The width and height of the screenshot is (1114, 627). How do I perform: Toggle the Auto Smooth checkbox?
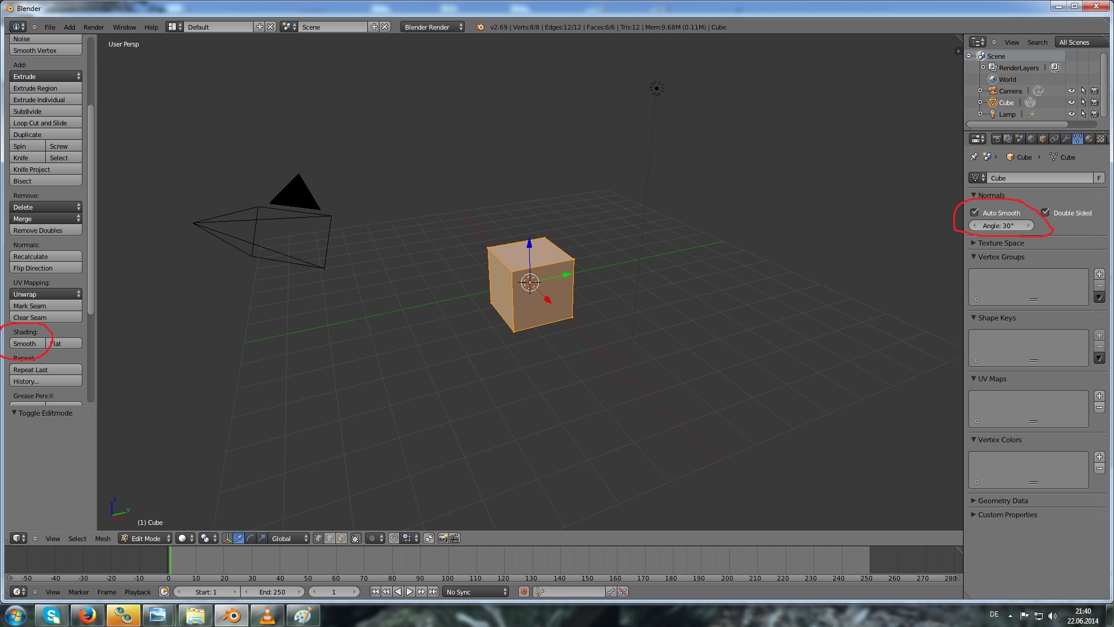(x=975, y=212)
